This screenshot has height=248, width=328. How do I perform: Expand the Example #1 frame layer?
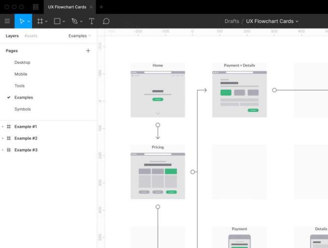point(3,126)
